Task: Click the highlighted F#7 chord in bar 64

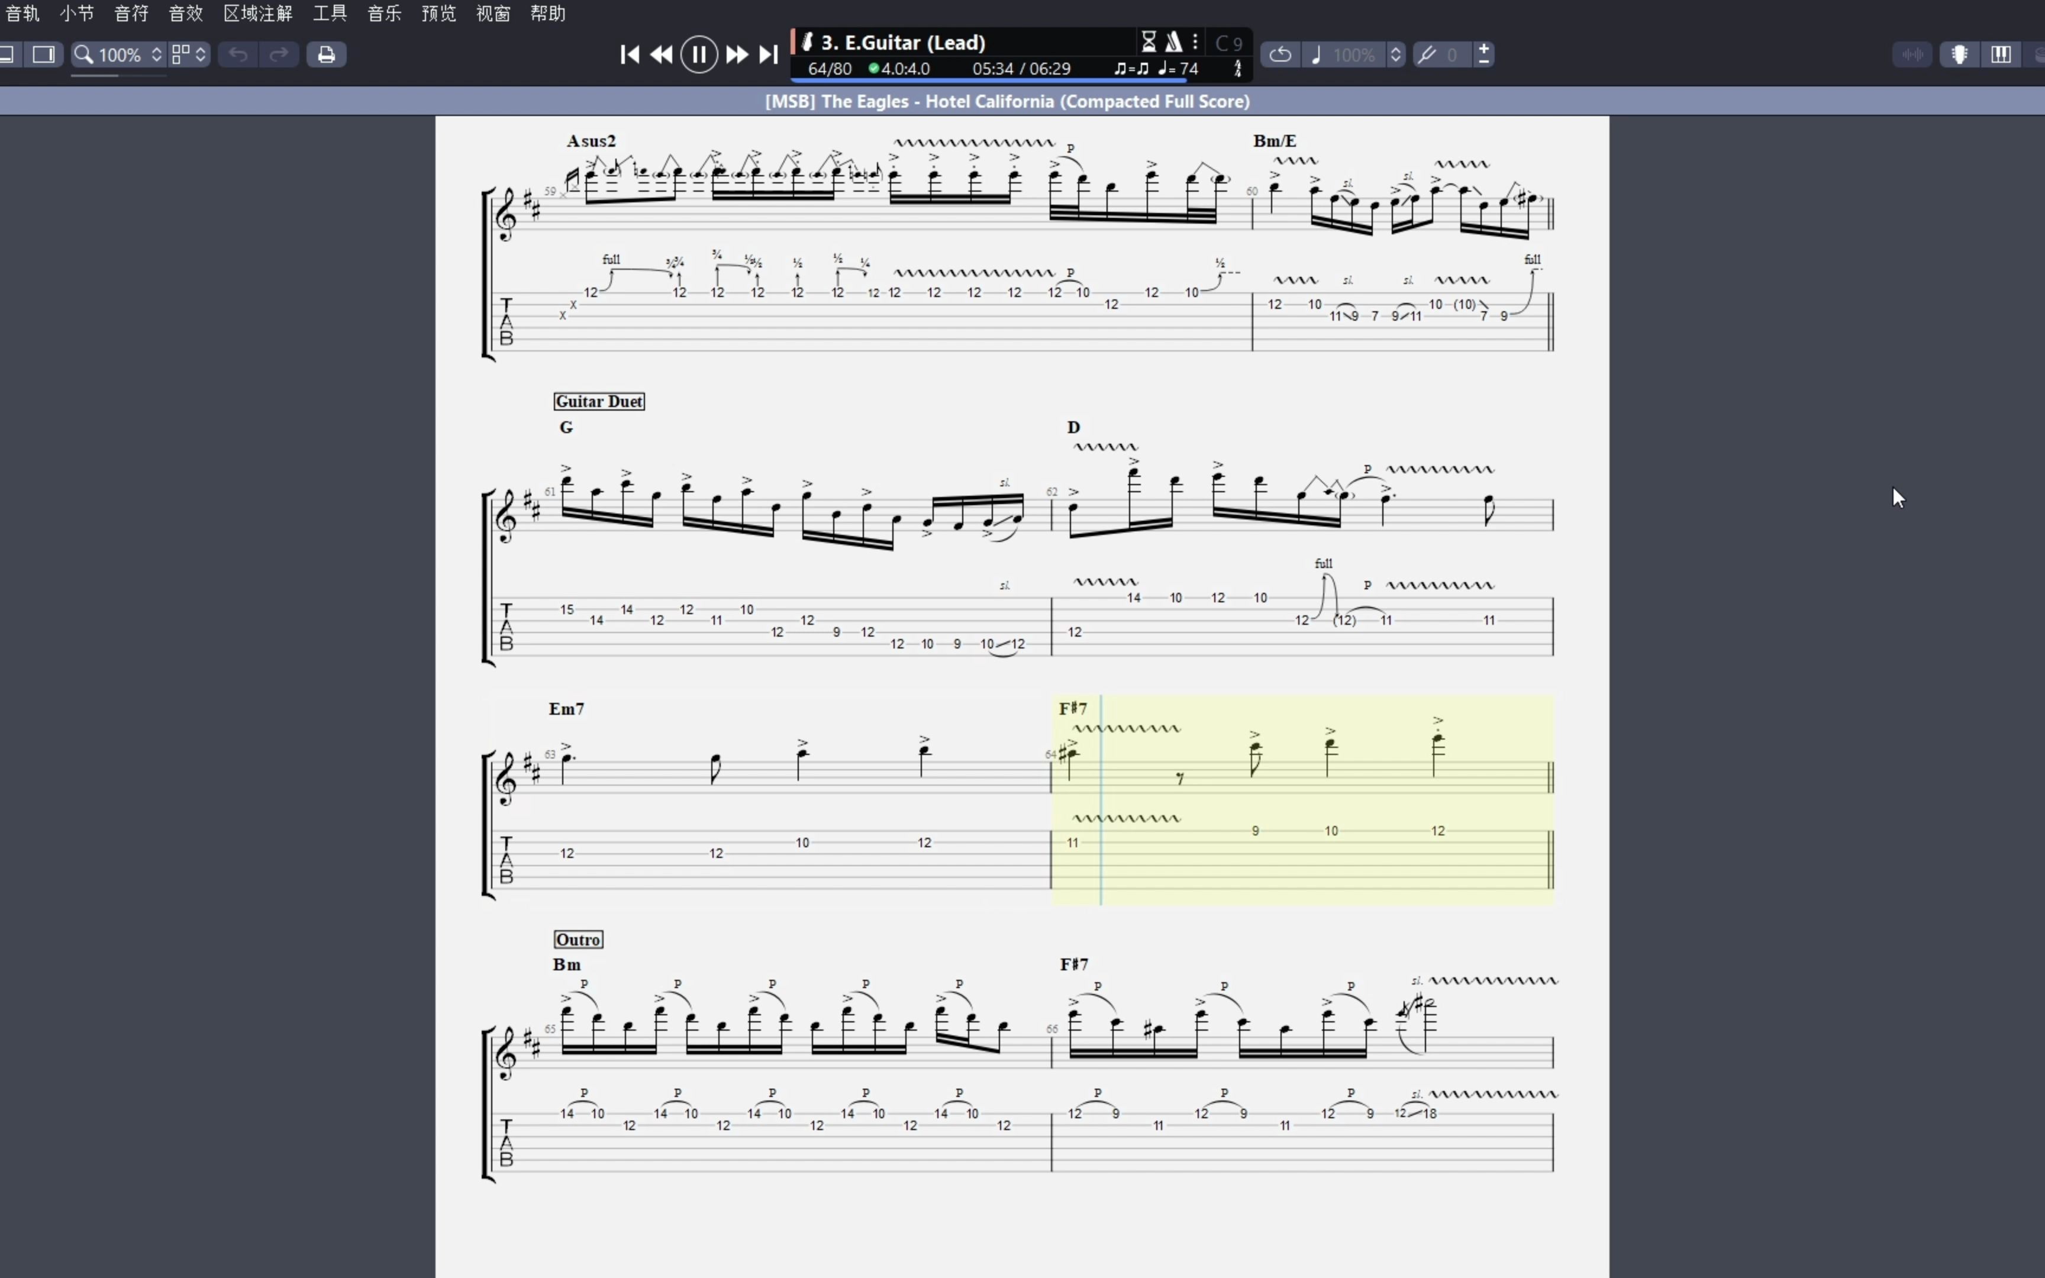Action: coord(1073,708)
